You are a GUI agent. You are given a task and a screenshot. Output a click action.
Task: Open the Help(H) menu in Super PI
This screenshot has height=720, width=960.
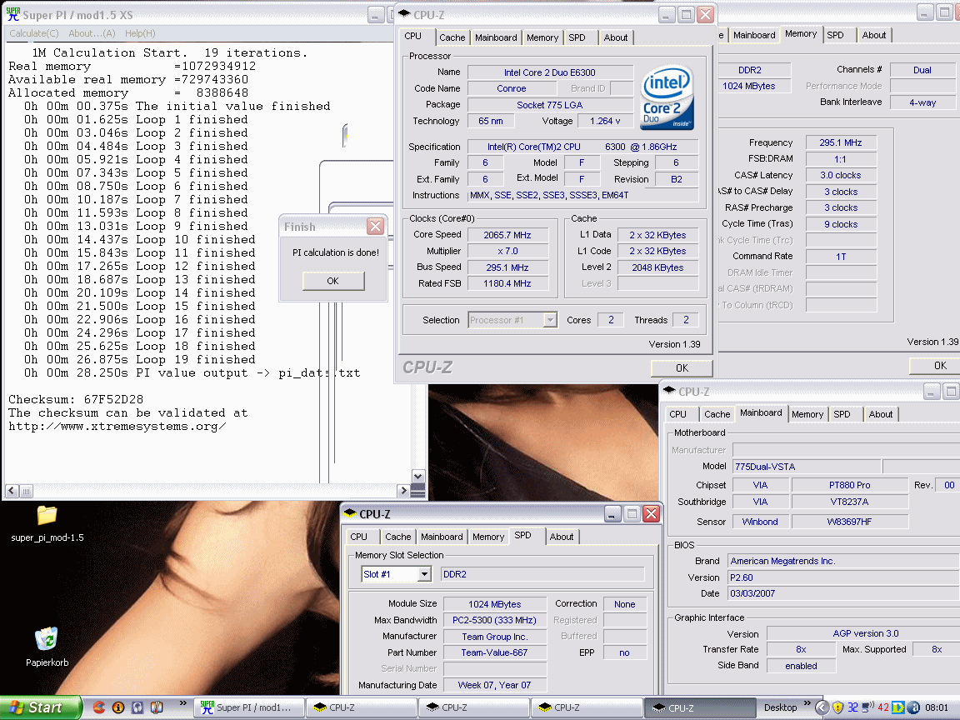[140, 33]
